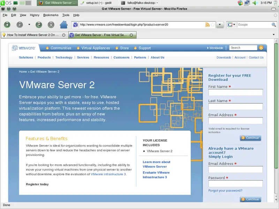The height and width of the screenshot is (209, 279).
Task: Close the How To Install VMware Server tab
Action: [63, 35]
